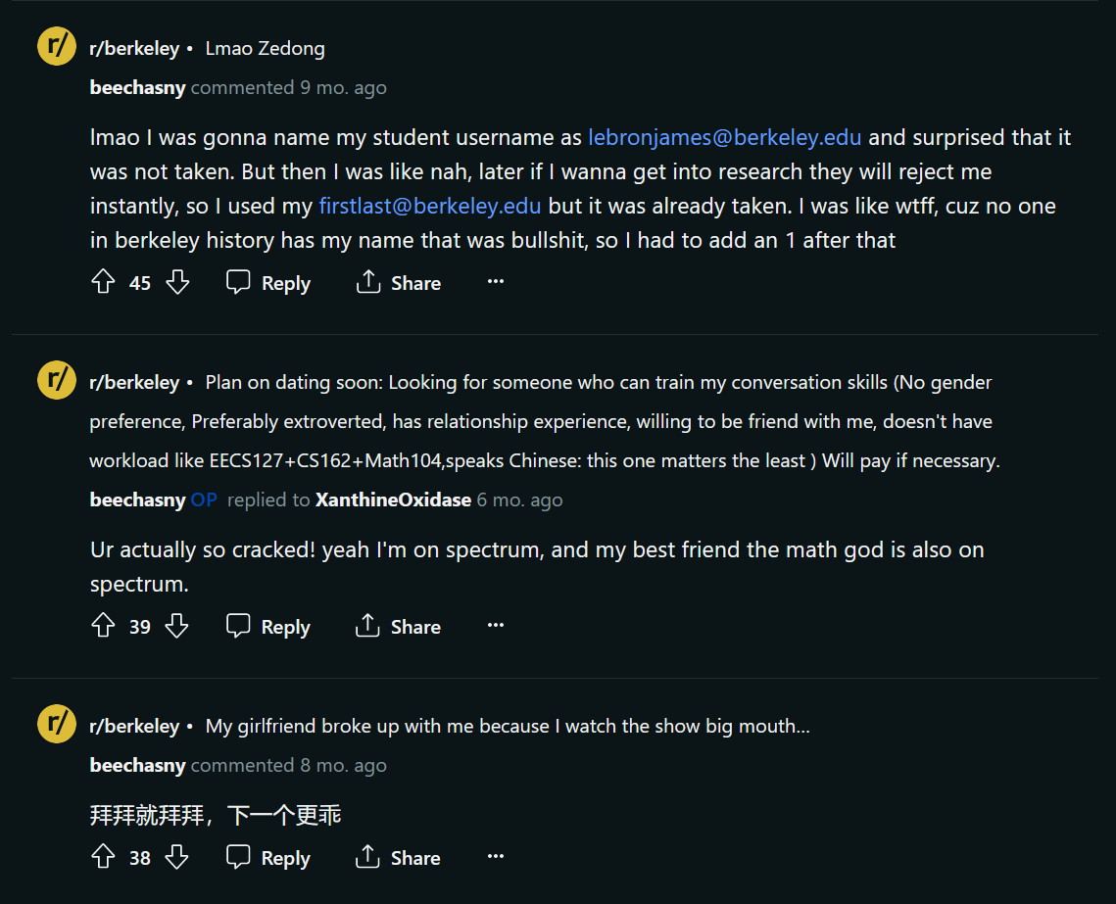This screenshot has width=1116, height=904.
Task: Click the r/berkeley avatar beside Lmao Zedong
Action: pos(57,46)
